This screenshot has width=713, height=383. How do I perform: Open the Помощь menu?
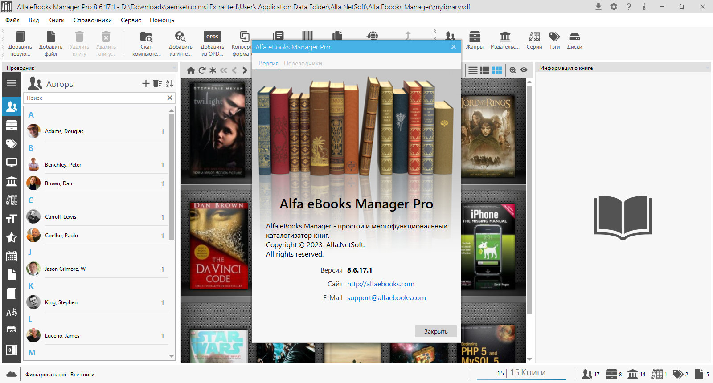coord(162,20)
